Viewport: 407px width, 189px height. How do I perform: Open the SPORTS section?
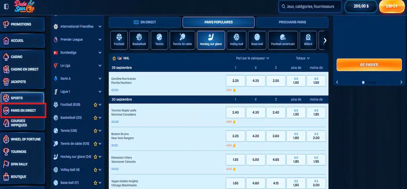point(23,98)
